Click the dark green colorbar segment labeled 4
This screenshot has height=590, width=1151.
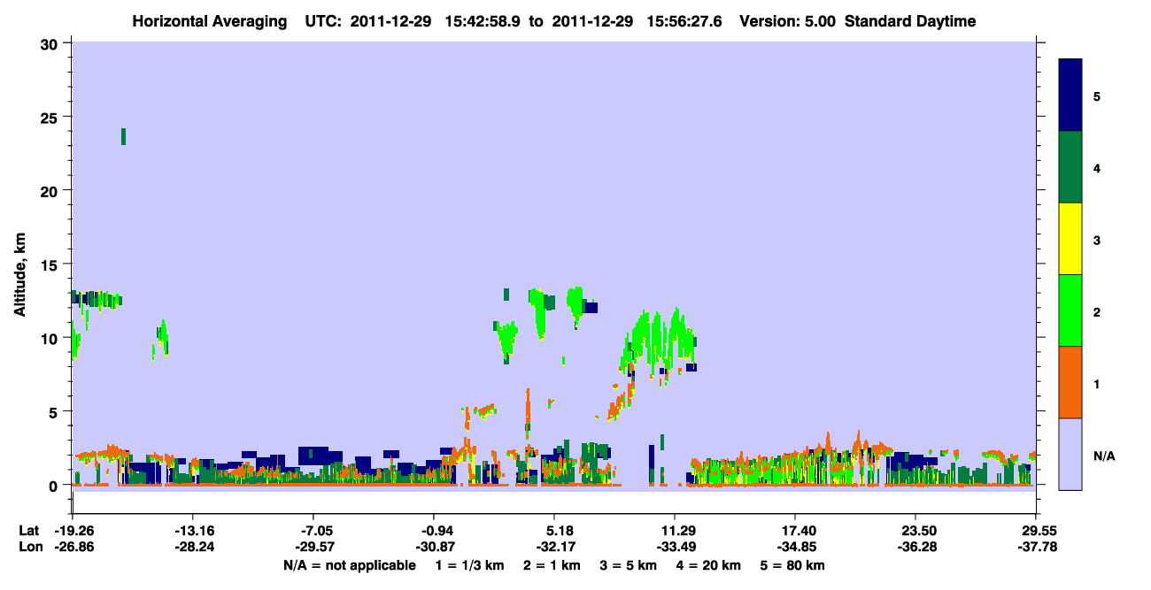click(x=1070, y=167)
